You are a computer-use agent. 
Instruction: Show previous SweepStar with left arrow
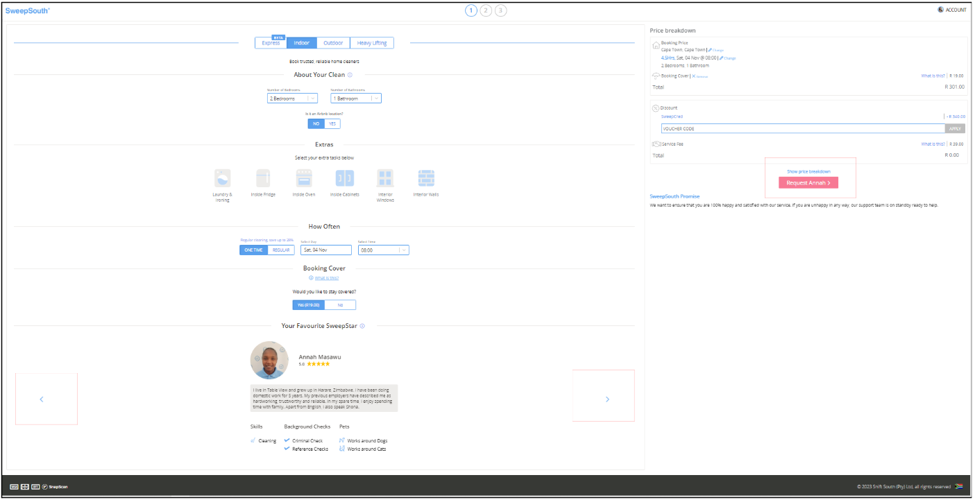click(42, 399)
